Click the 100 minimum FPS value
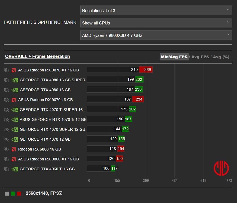This screenshot has width=237, height=203. 106,168
